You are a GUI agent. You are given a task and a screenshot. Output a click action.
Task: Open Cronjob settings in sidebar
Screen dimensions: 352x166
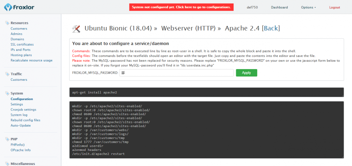[x=23, y=109]
